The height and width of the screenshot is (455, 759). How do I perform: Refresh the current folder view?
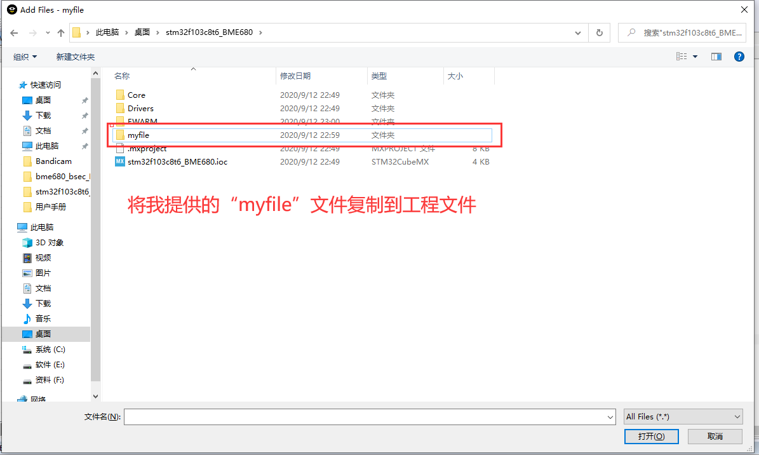tap(599, 32)
